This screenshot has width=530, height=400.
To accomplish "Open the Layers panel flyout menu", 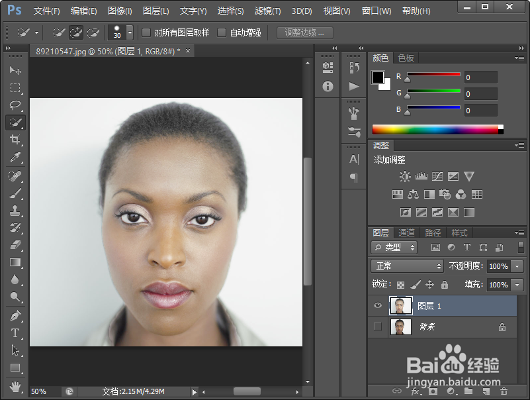I will pos(519,232).
